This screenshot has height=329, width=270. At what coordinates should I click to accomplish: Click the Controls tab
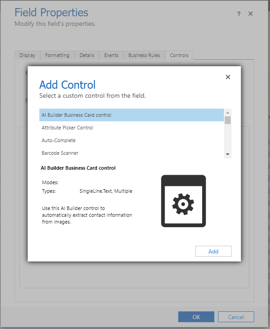point(179,55)
